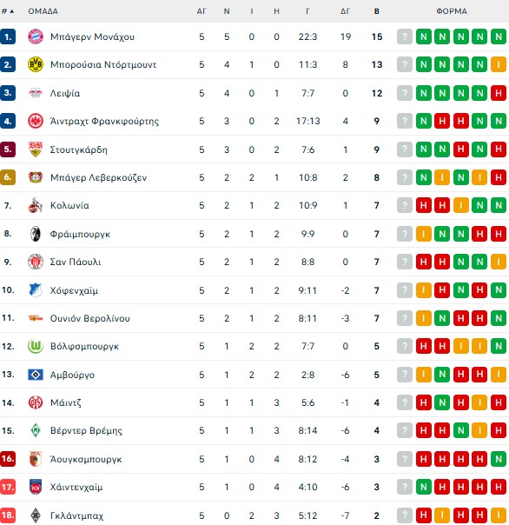Sort standings by the B points header

tap(377, 11)
